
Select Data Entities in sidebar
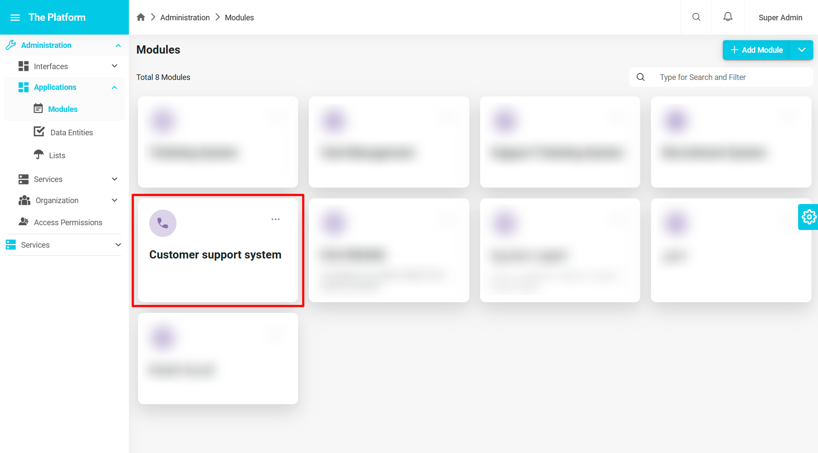(71, 133)
